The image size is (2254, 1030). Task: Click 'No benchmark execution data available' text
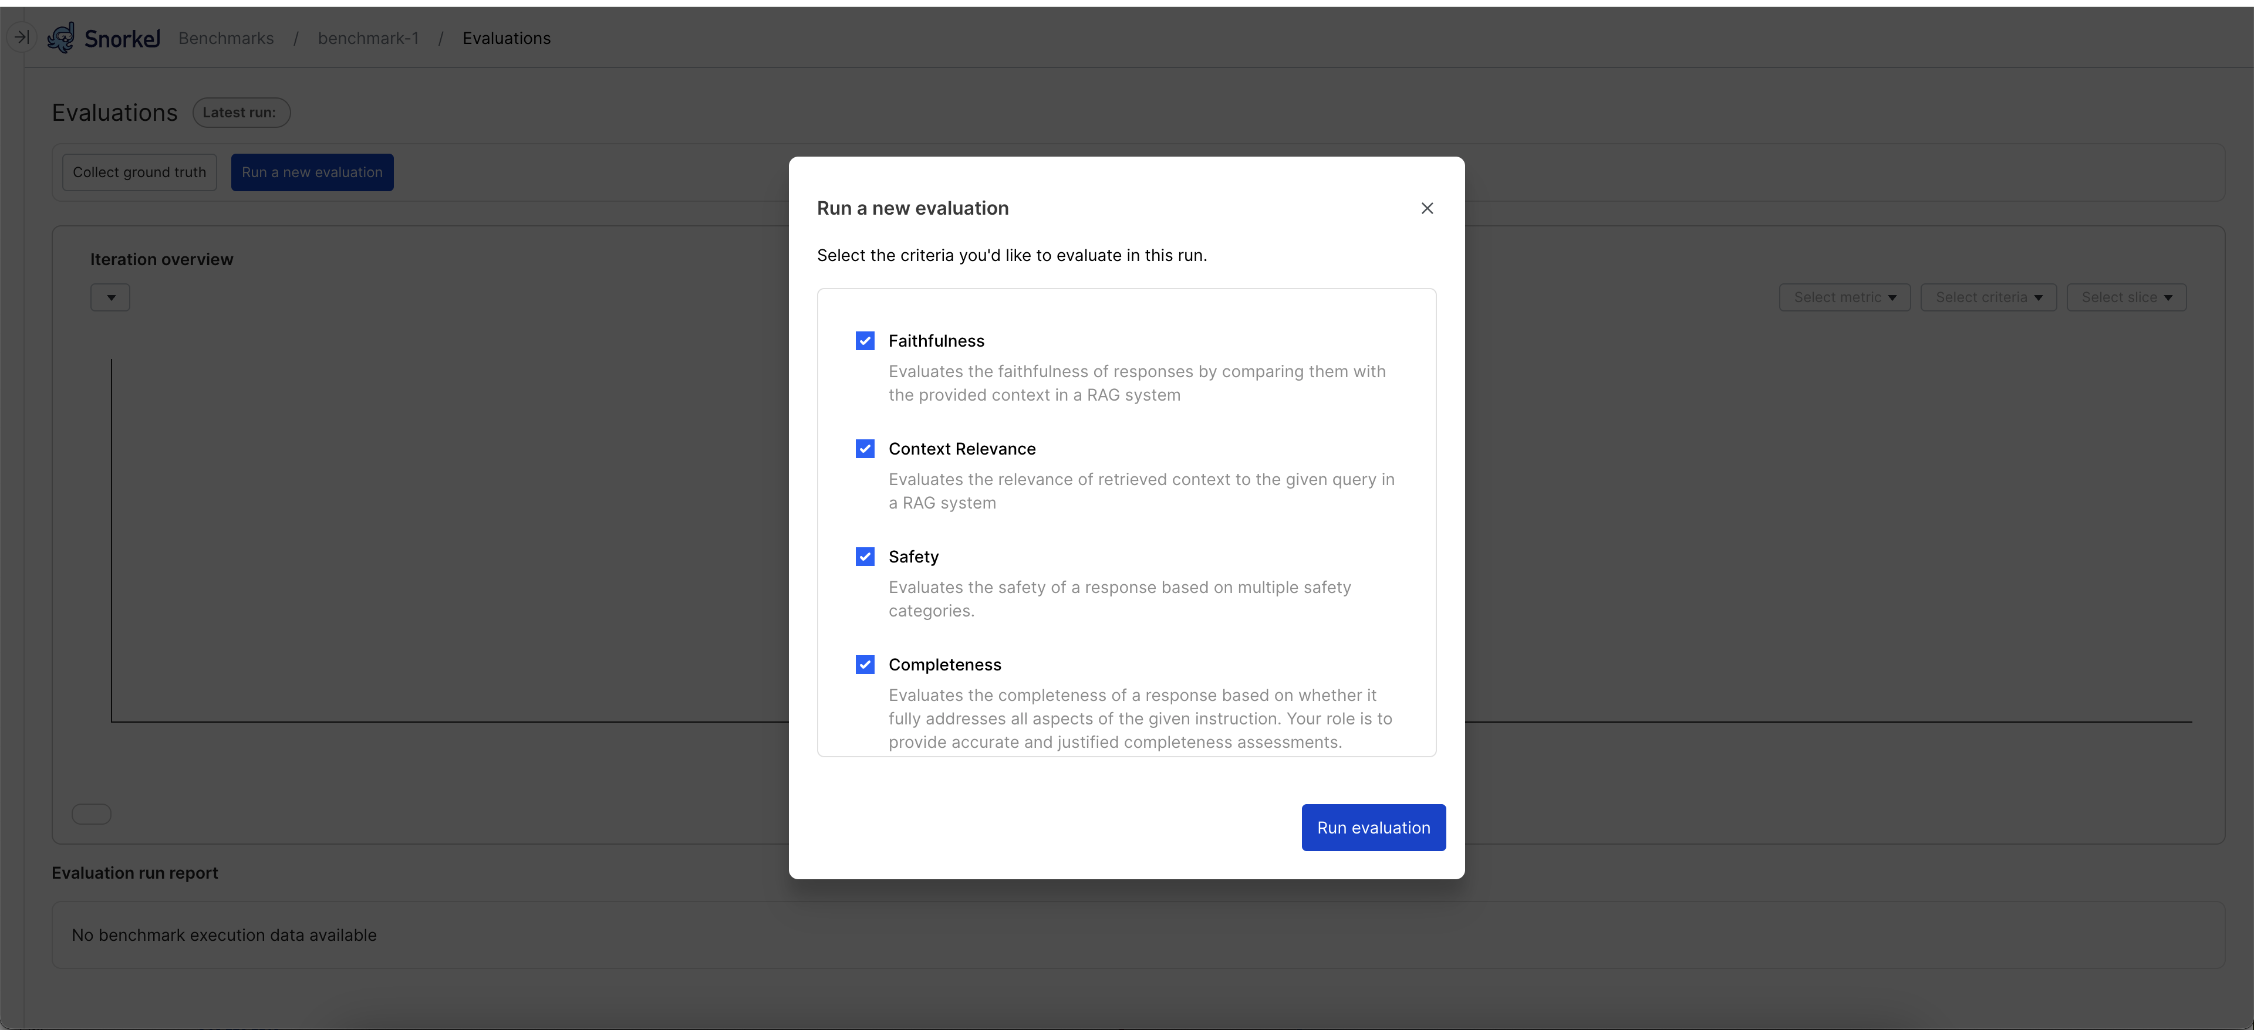click(x=224, y=935)
